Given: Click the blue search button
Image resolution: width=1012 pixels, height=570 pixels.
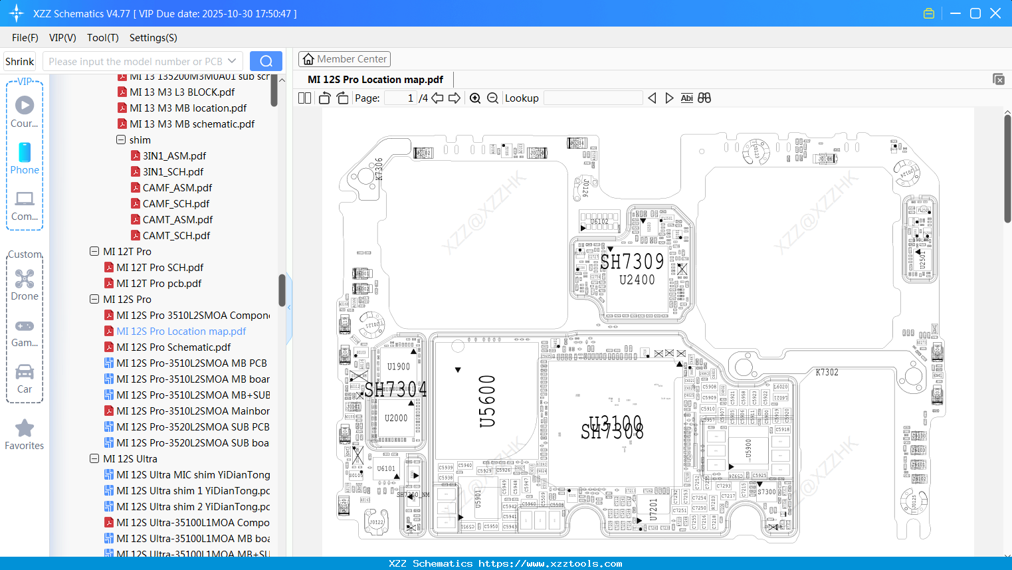Looking at the screenshot, I should (x=266, y=60).
